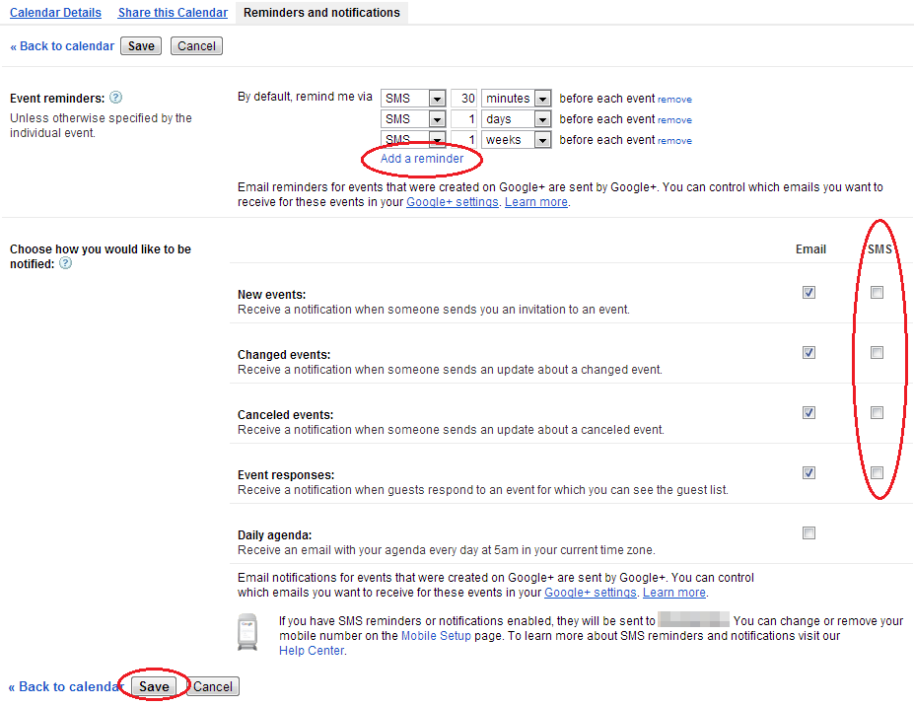Click the top Cancel button

click(x=196, y=46)
